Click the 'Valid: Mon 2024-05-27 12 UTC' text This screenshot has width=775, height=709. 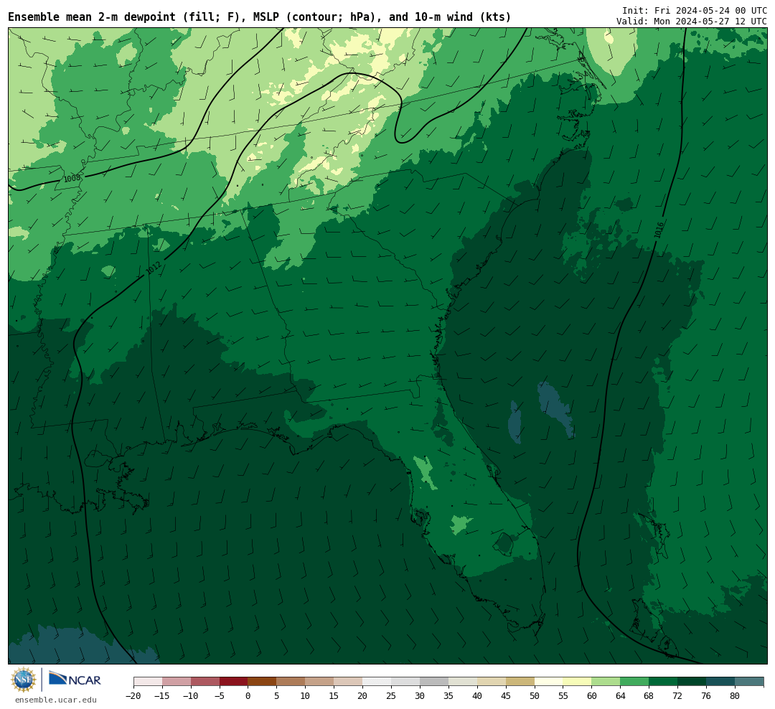pyautogui.click(x=692, y=22)
